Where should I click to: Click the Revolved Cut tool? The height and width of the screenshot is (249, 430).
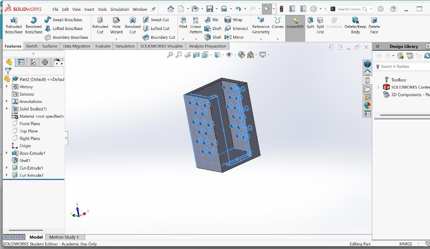coord(133,26)
